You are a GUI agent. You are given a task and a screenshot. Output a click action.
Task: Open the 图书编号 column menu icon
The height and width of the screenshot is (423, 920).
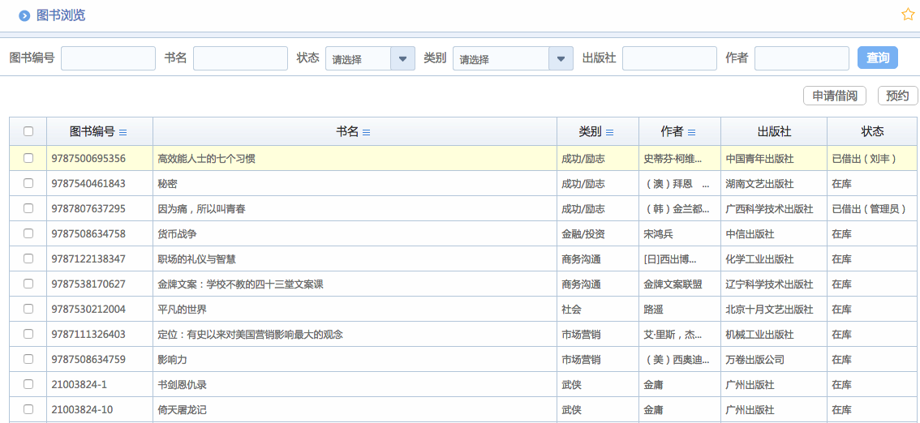click(x=123, y=132)
